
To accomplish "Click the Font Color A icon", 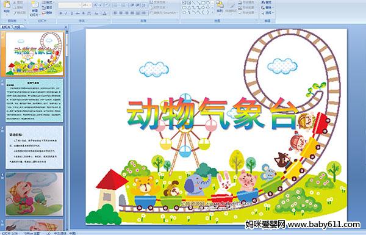I will [105, 13].
